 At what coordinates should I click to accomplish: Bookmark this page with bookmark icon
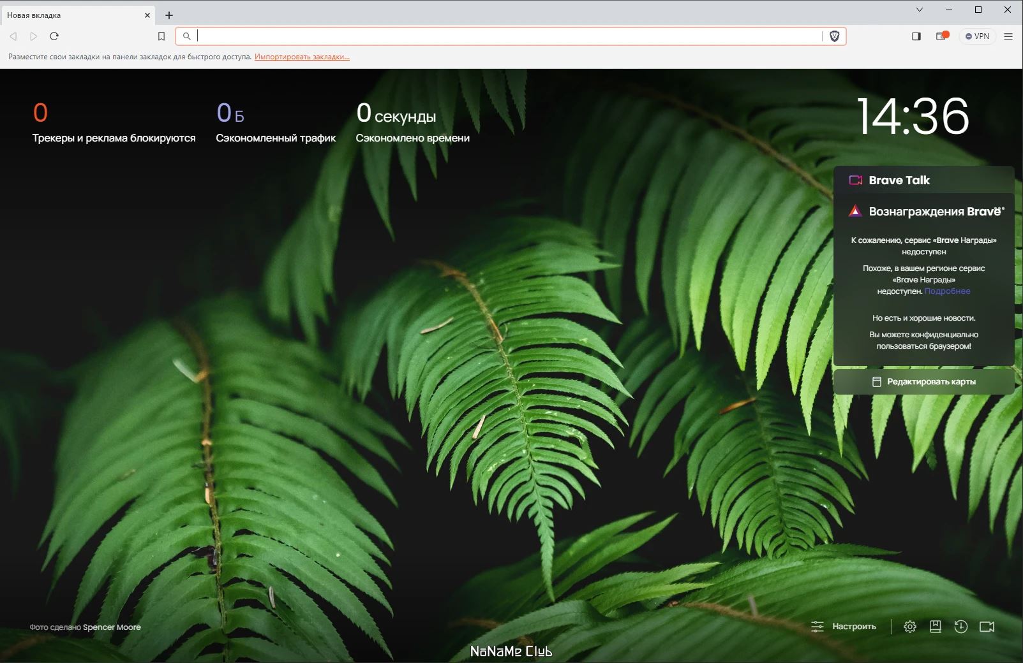[161, 36]
